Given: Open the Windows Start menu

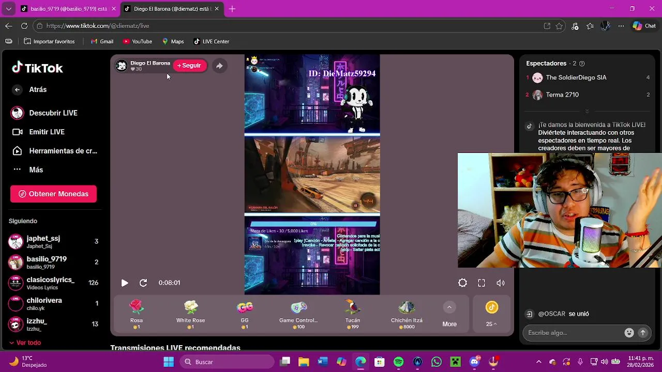Looking at the screenshot, I should click(169, 362).
